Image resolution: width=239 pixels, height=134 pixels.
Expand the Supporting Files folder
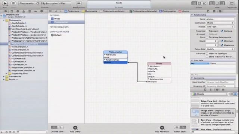(x=6, y=73)
